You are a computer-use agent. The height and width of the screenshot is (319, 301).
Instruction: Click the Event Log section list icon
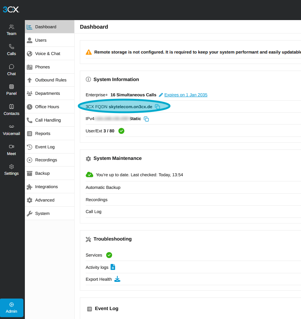pyautogui.click(x=89, y=309)
